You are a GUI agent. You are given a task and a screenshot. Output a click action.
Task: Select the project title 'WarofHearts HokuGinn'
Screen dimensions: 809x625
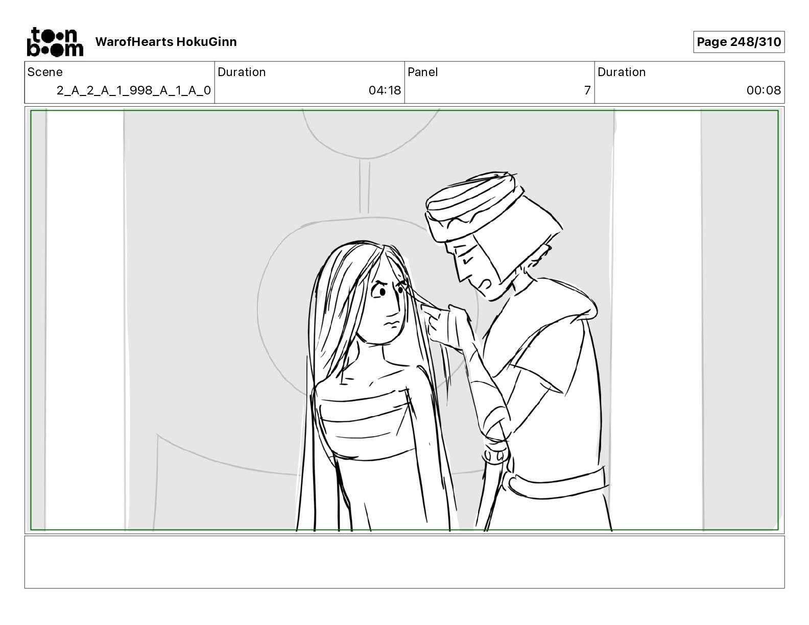pyautogui.click(x=166, y=42)
